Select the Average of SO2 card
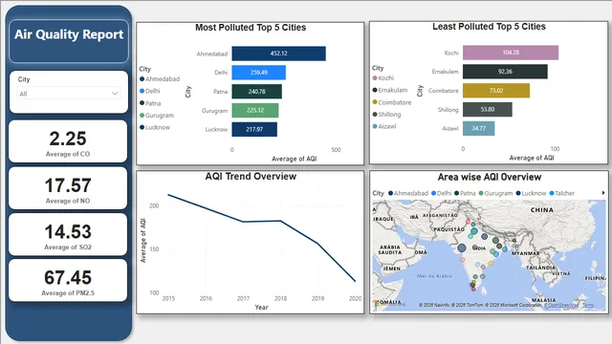Image resolution: width=612 pixels, height=344 pixels. [68, 234]
